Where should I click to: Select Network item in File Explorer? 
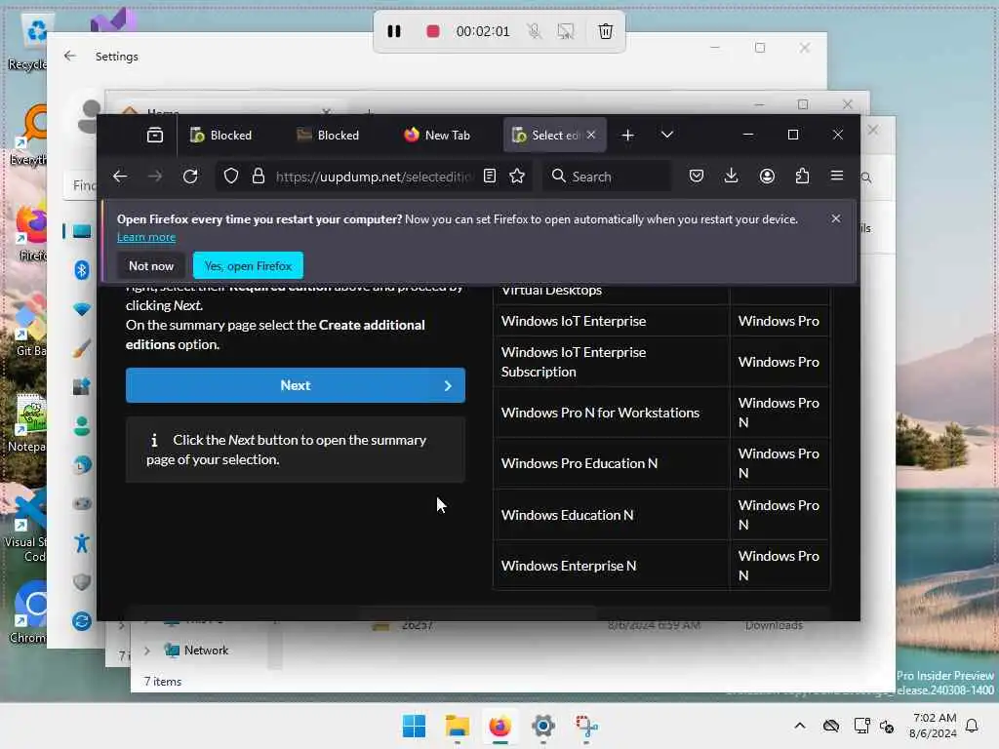point(206,650)
